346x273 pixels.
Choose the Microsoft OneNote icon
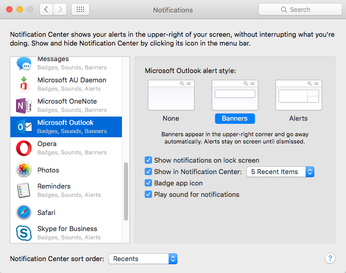[24, 106]
